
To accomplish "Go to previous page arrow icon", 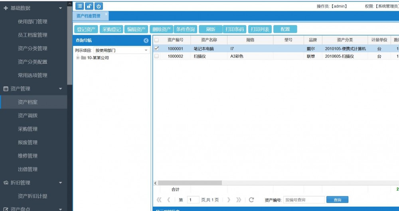I will click(x=168, y=200).
